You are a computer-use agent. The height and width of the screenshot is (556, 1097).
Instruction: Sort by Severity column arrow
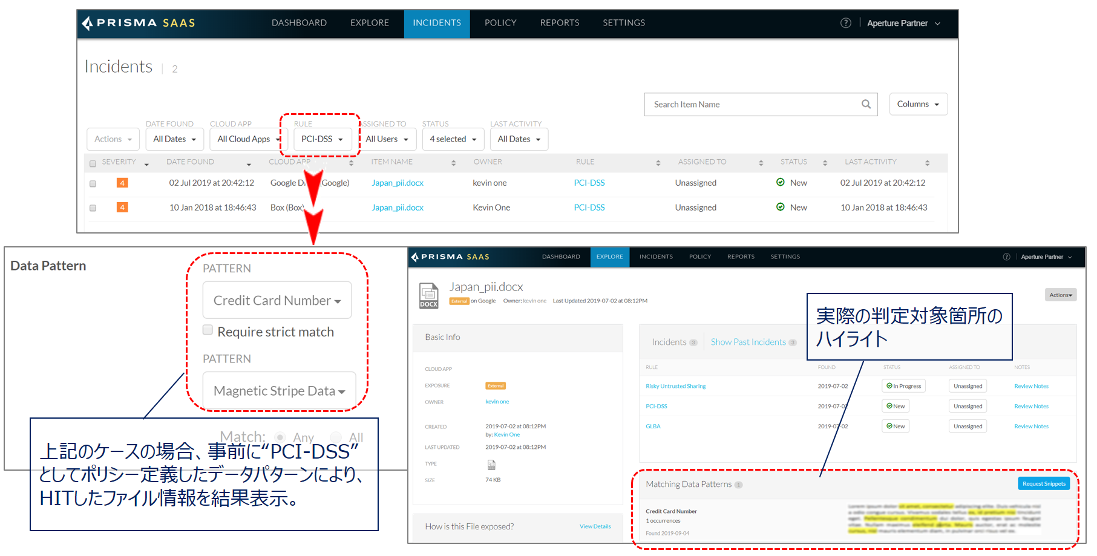146,163
